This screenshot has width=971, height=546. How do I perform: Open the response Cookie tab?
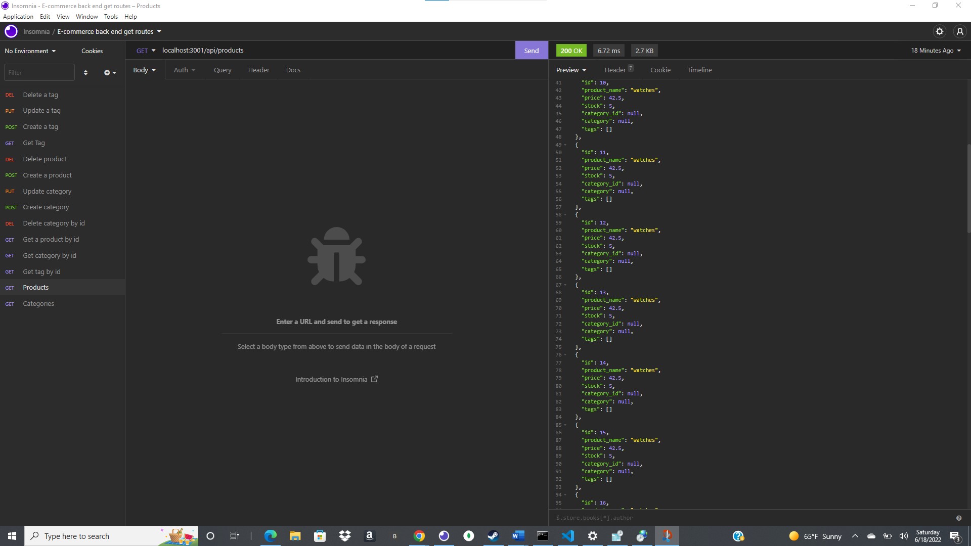(x=660, y=70)
